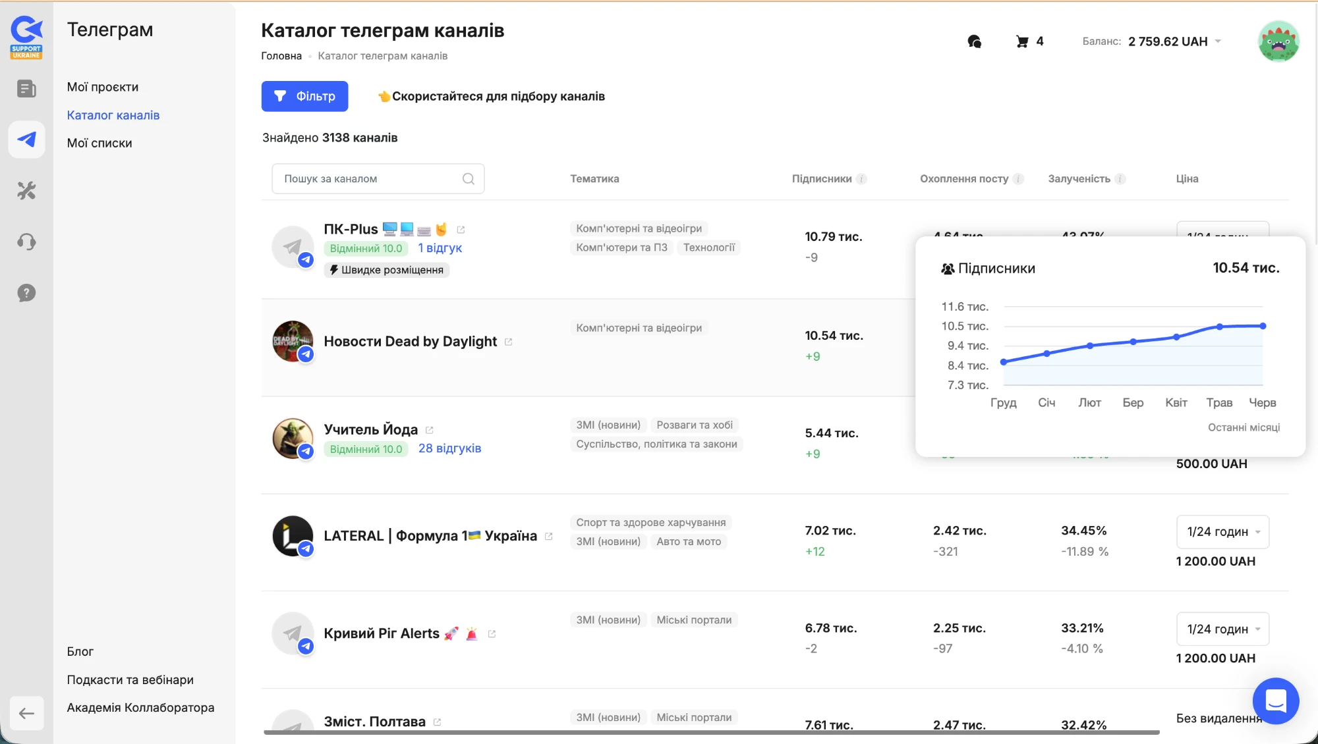Click the Відмінний 10.0 rating for ПК-Plus
The image size is (1318, 744).
pos(366,248)
